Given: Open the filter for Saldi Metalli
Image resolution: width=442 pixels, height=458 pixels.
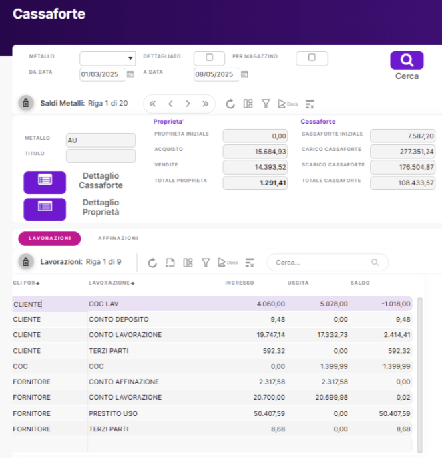Looking at the screenshot, I should point(266,104).
